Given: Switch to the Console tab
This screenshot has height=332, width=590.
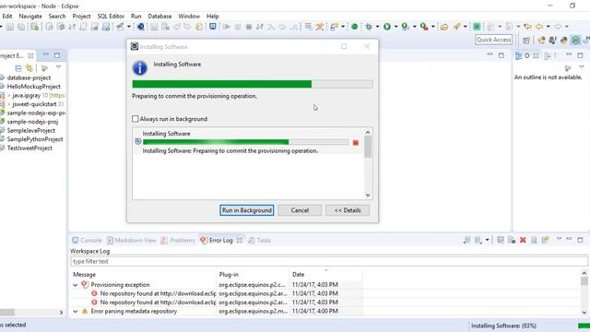Looking at the screenshot, I should coord(87,240).
